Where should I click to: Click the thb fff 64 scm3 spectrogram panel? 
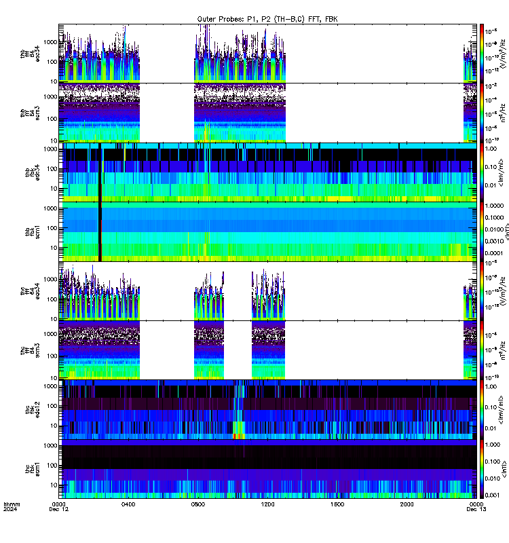pos(267,113)
